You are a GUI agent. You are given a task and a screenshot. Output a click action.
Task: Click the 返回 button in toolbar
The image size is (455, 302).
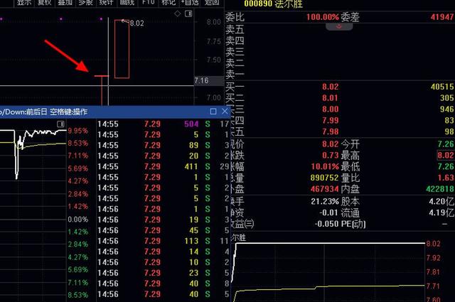coord(212,2)
